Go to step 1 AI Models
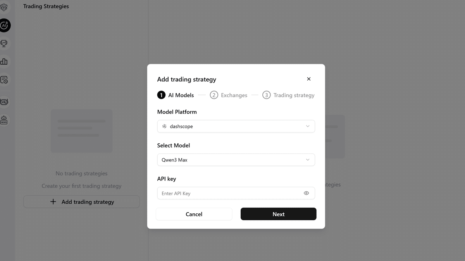The height and width of the screenshot is (261, 465). 176,95
